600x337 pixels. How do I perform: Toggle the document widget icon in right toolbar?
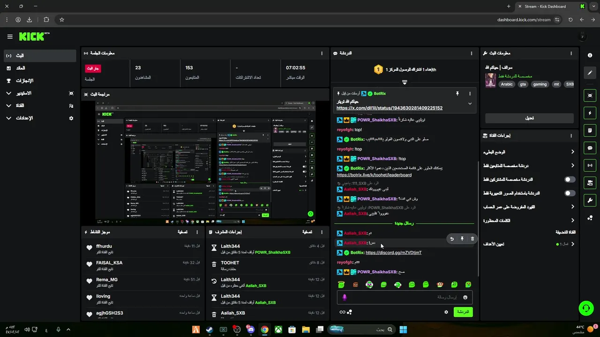pyautogui.click(x=590, y=130)
